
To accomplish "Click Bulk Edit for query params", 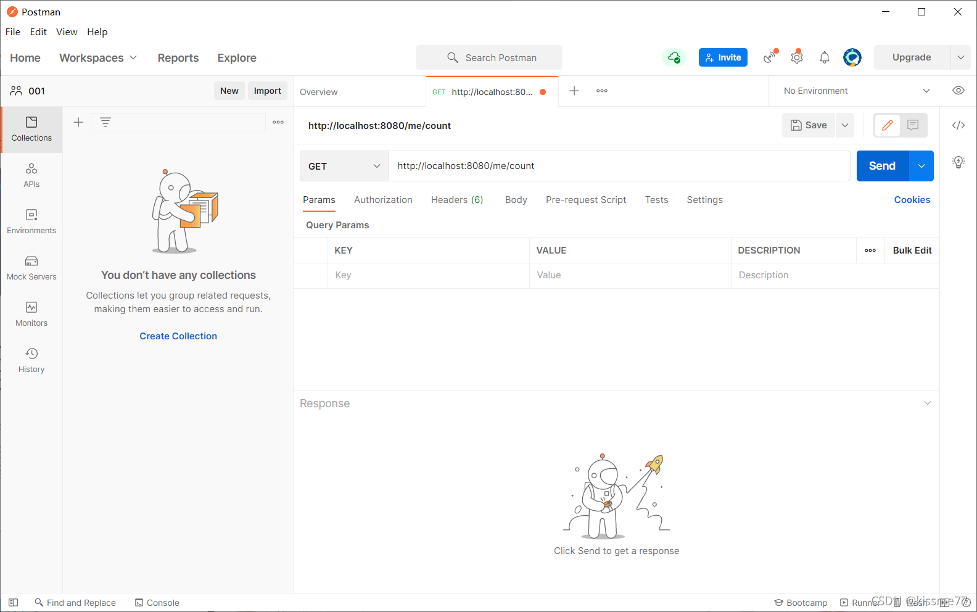I will point(912,250).
